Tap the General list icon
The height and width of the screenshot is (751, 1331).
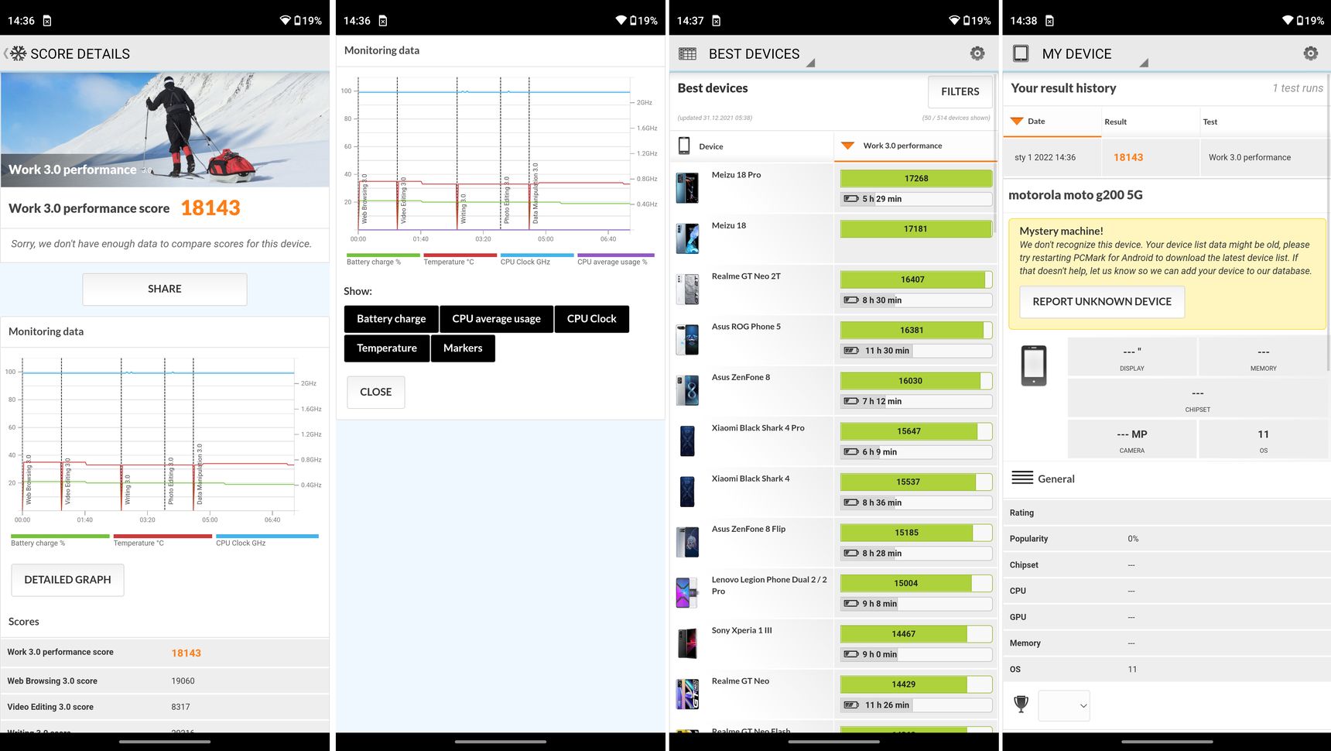point(1022,478)
